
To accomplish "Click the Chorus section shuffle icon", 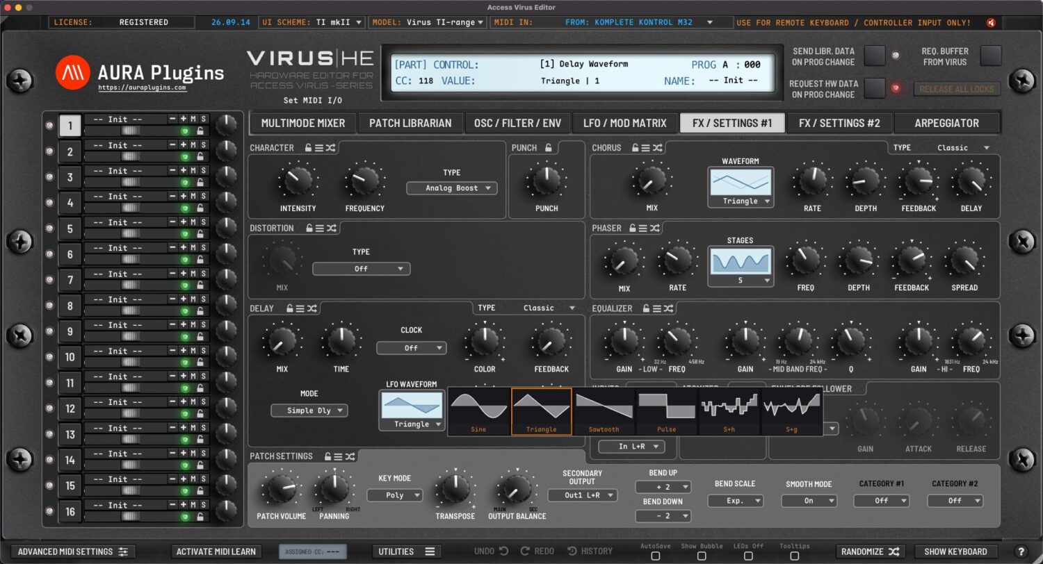I will [658, 148].
